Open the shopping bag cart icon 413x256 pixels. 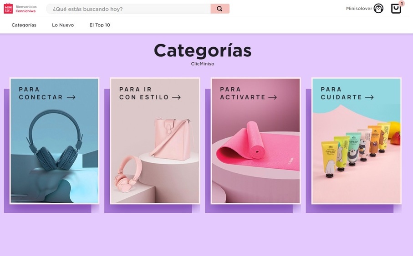396,9
